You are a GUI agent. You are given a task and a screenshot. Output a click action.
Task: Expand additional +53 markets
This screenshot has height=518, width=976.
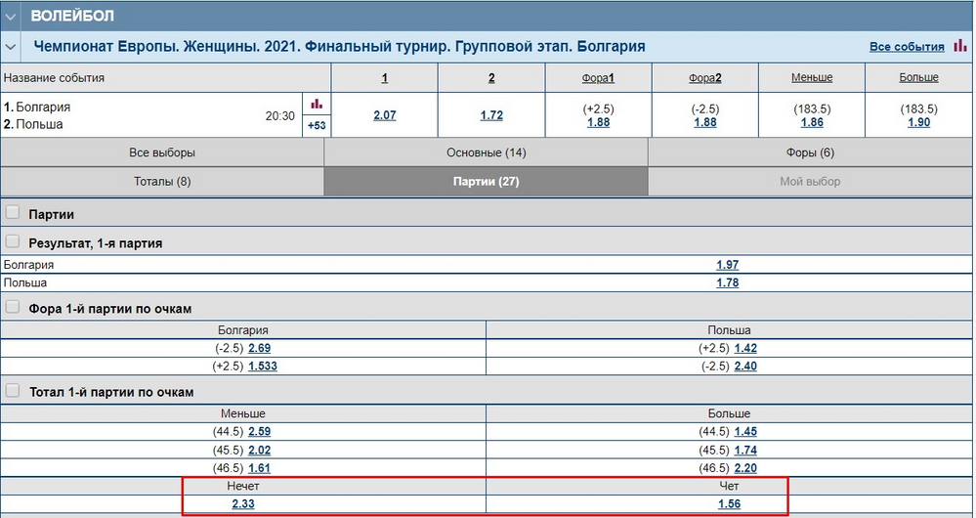click(x=316, y=125)
